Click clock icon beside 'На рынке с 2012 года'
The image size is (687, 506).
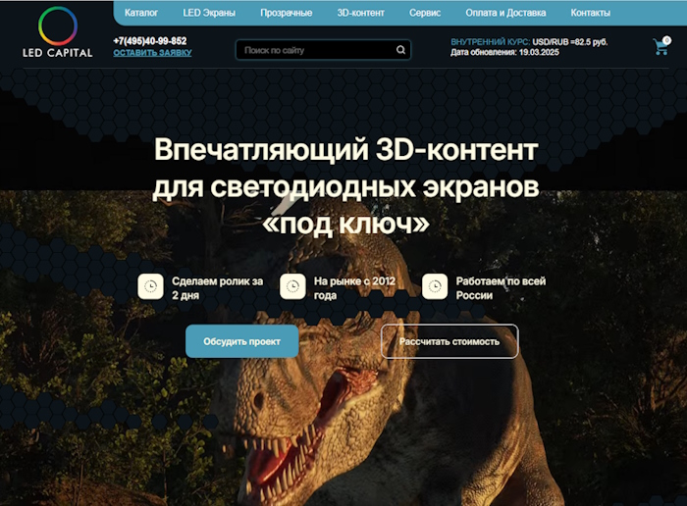[x=292, y=286]
